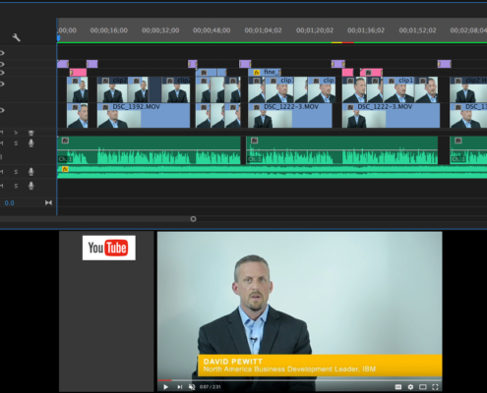Click the YouTube logo

[x=109, y=248]
